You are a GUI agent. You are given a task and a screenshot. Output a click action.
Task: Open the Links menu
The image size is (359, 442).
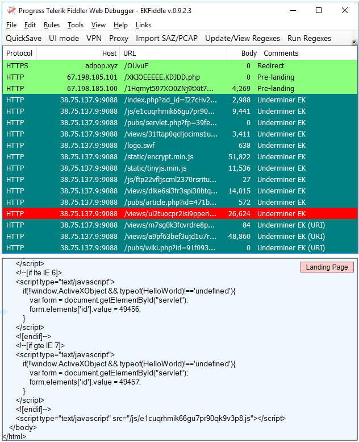[143, 25]
